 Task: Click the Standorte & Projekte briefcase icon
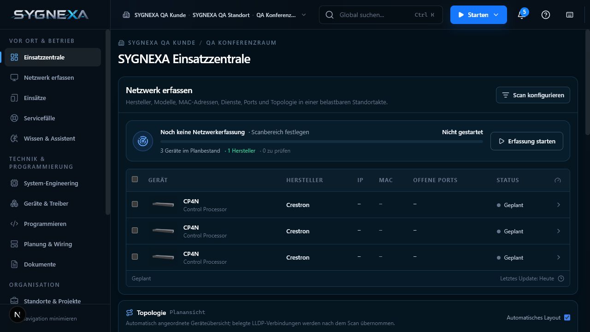coord(14,301)
